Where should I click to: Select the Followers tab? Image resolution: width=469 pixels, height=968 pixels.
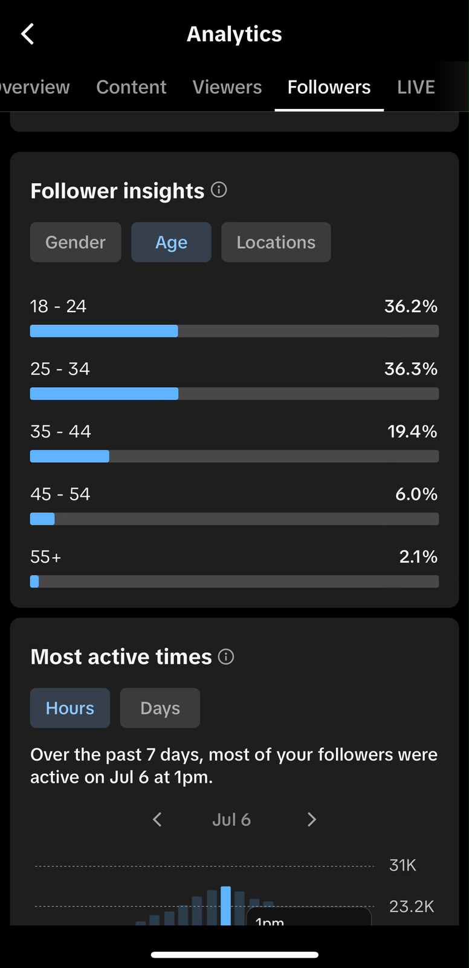(x=329, y=87)
